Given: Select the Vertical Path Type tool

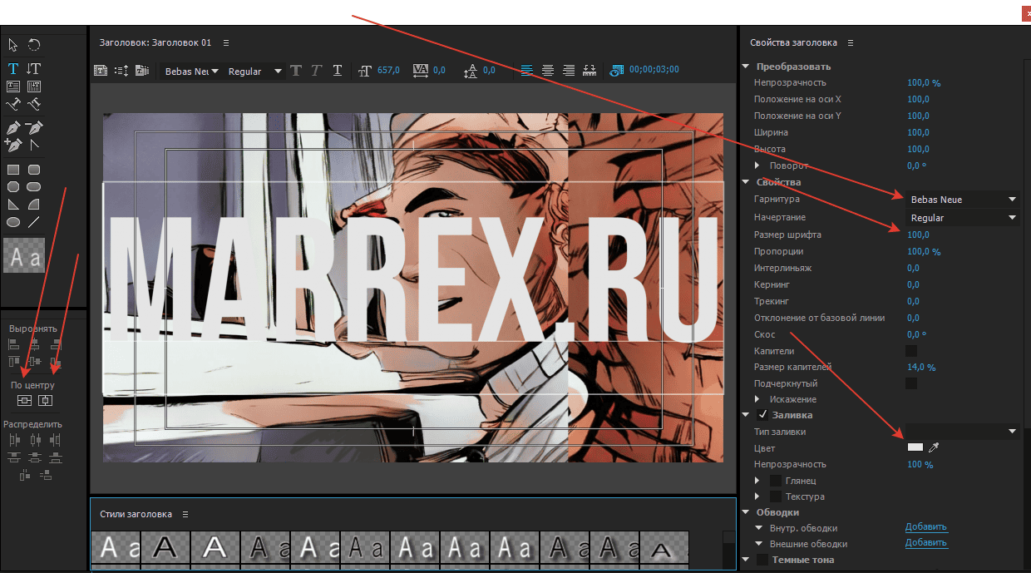Looking at the screenshot, I should (x=34, y=104).
